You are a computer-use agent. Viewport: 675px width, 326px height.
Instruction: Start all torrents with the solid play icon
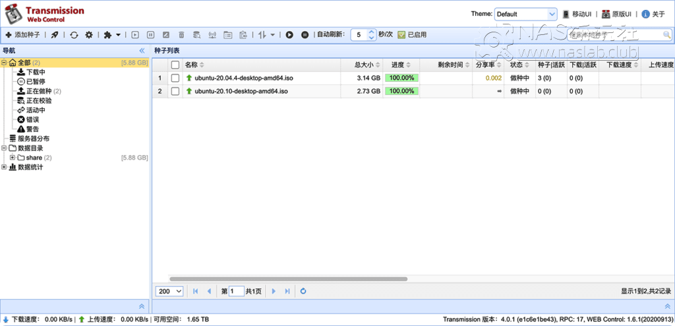click(289, 34)
